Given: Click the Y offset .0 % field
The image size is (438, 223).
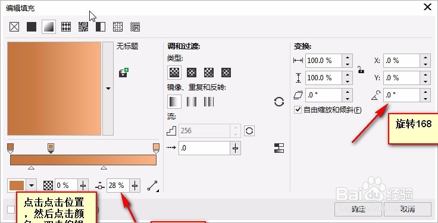Looking at the screenshot, I should pos(402,78).
